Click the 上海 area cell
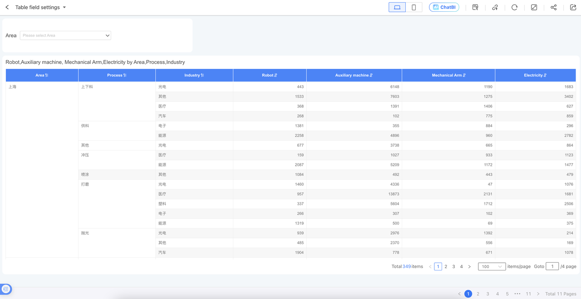 [x=42, y=170]
